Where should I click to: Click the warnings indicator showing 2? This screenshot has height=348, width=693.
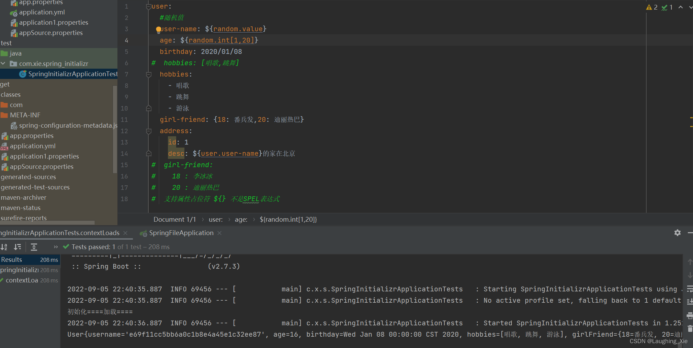tap(652, 7)
